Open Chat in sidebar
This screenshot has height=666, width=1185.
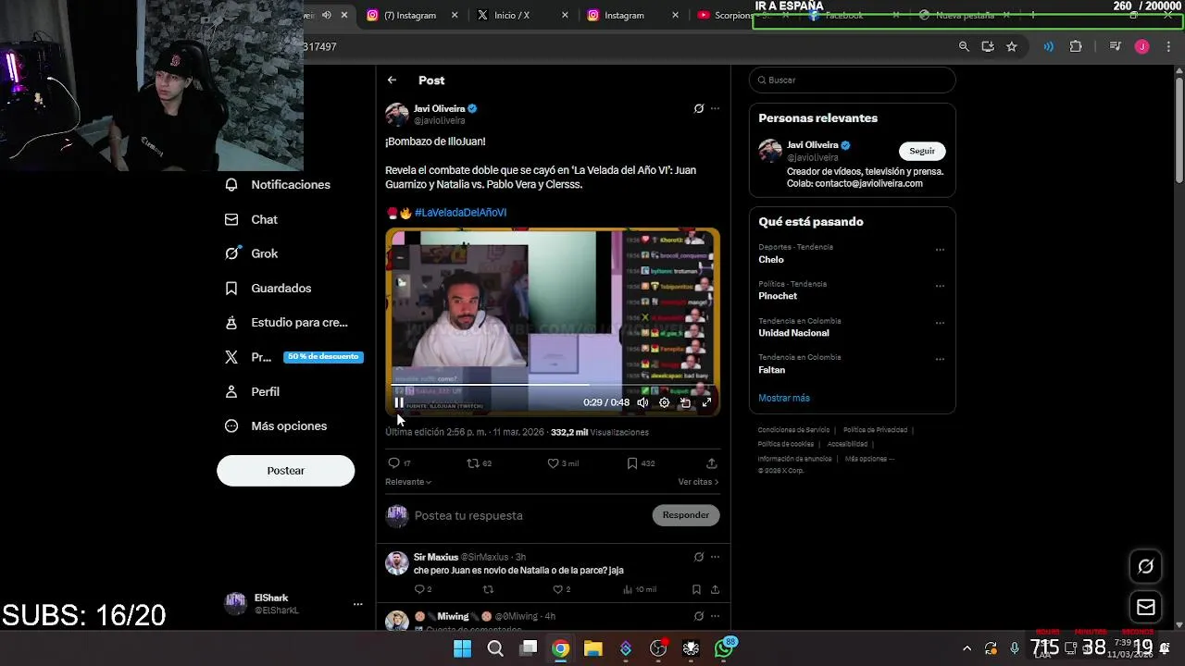[x=251, y=219]
